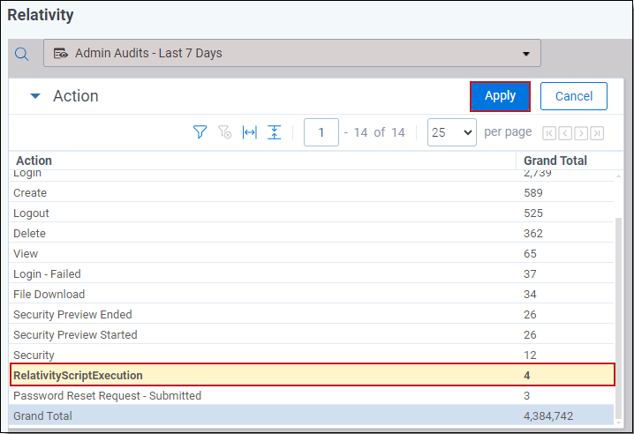The width and height of the screenshot is (634, 434).
Task: Sort by the Grand Total column header
Action: pos(555,161)
